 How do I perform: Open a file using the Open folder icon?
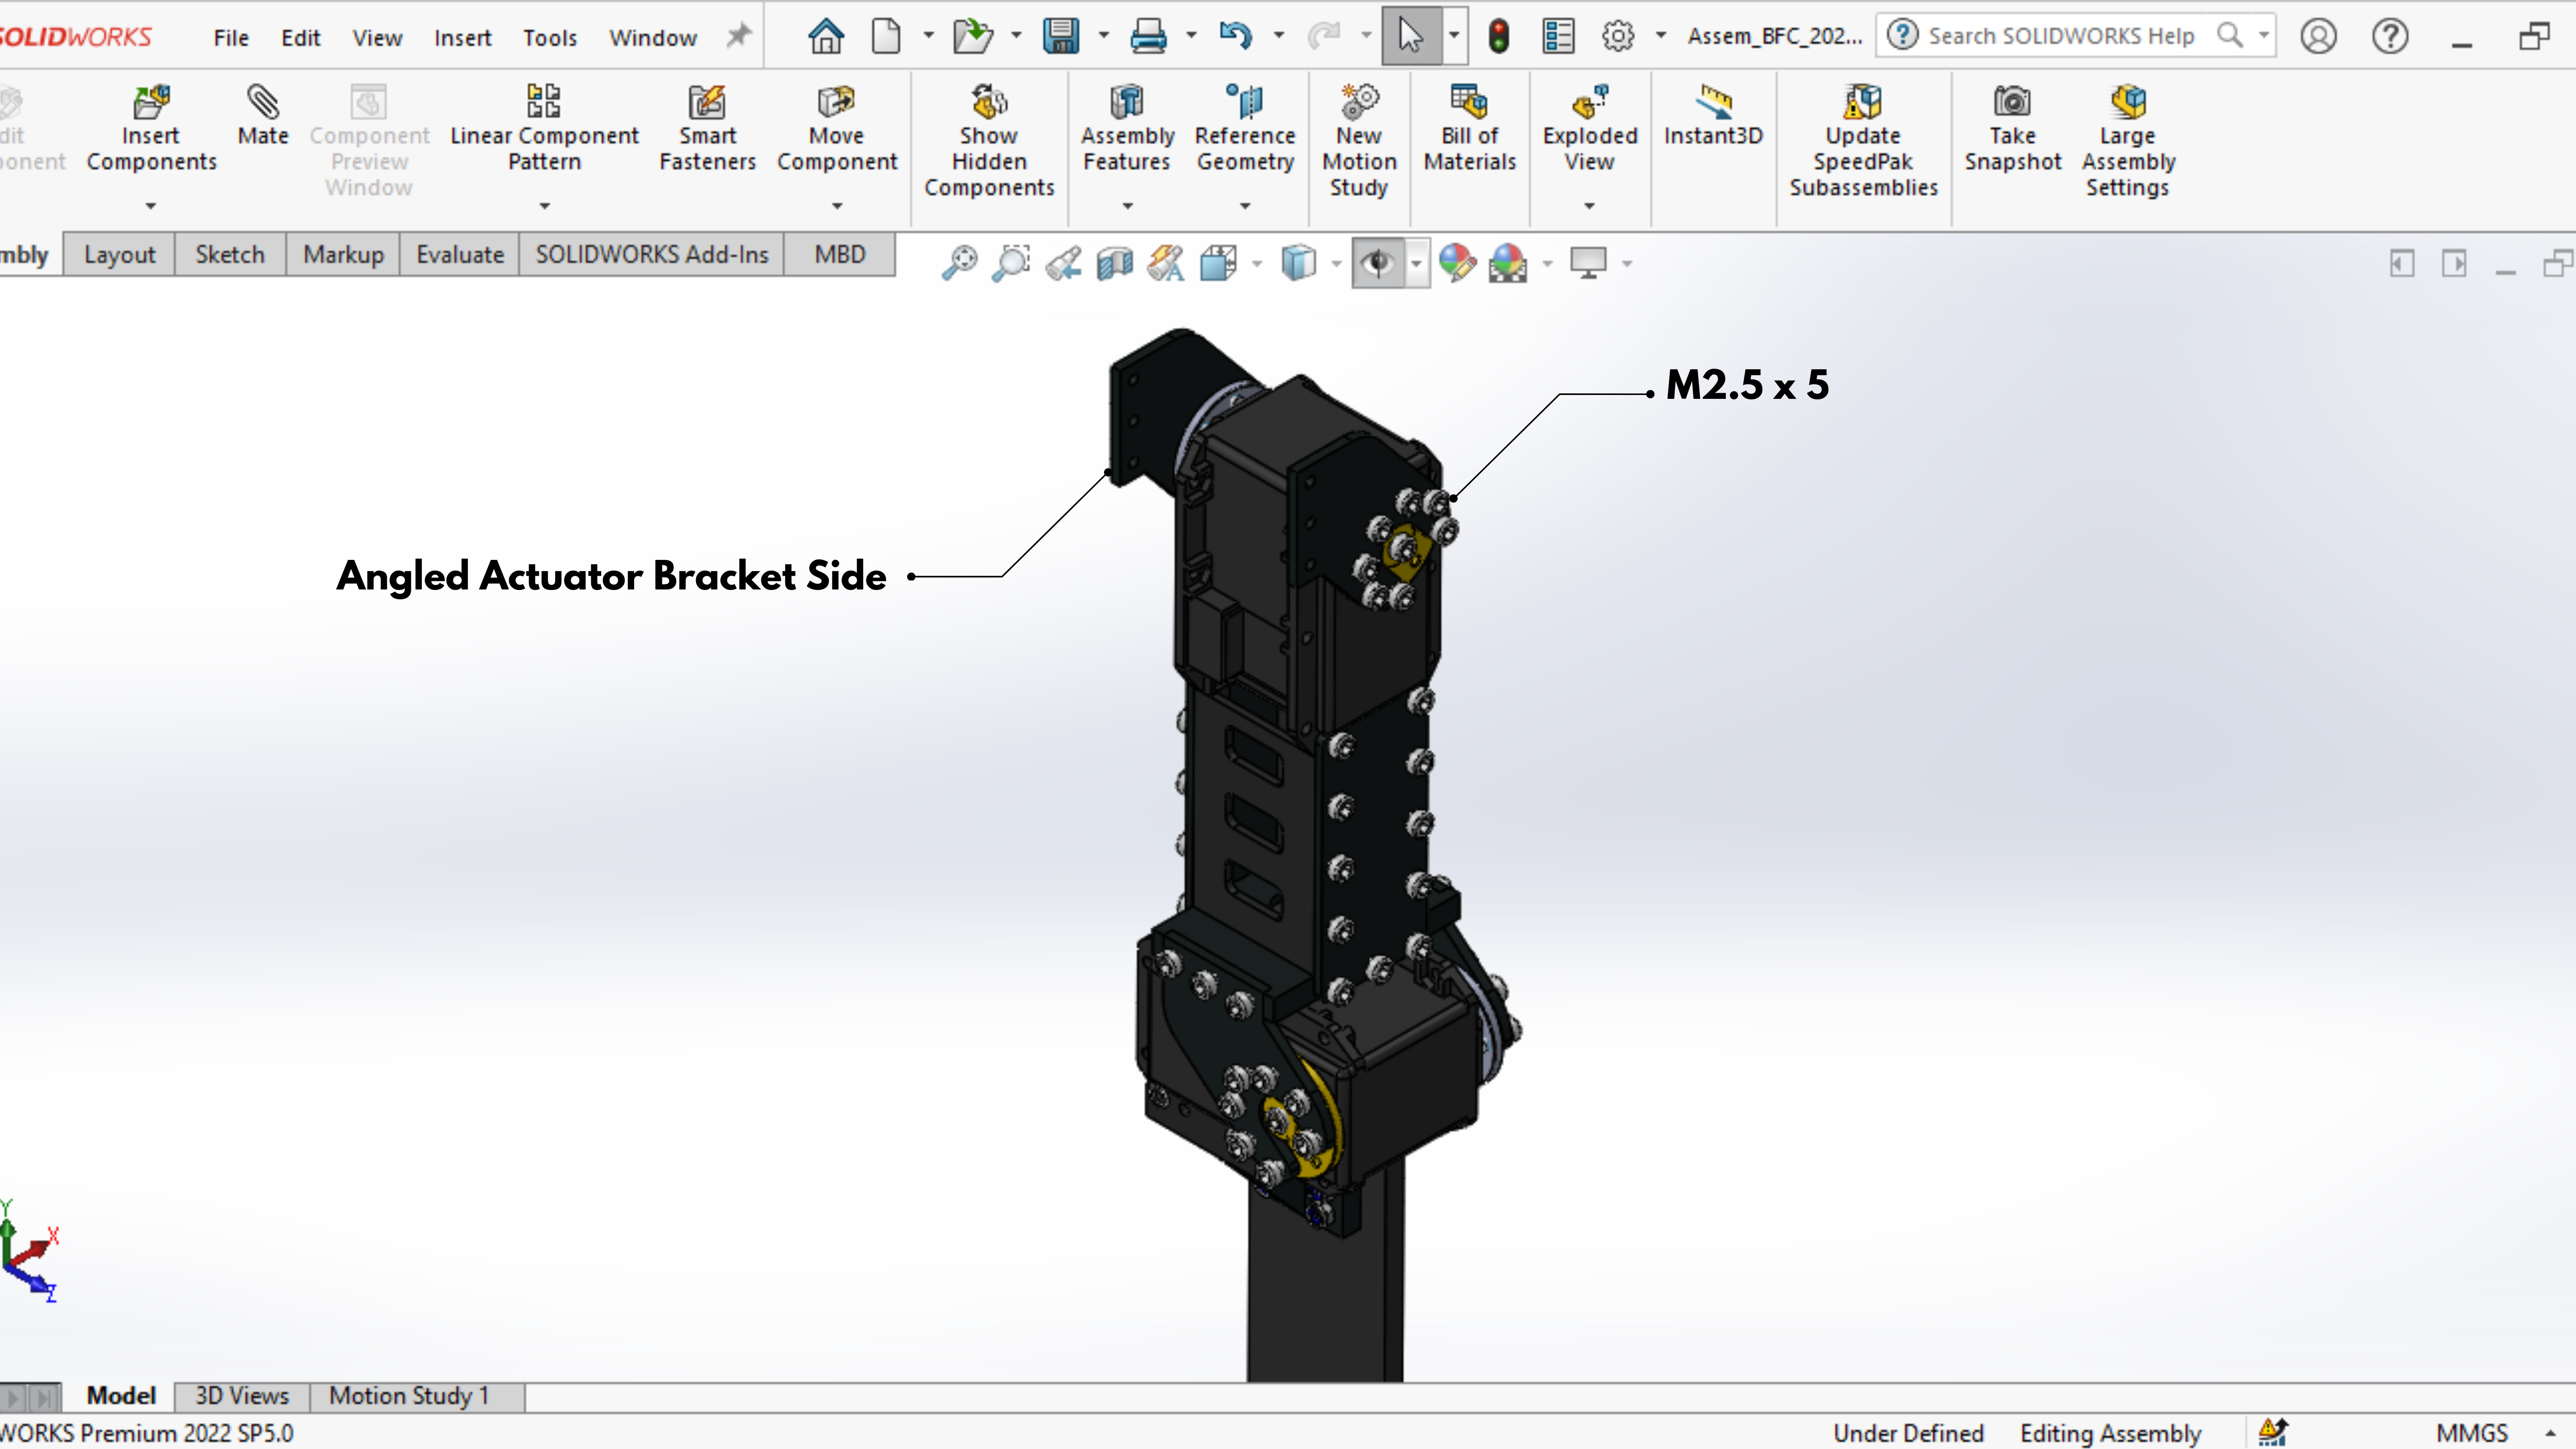point(972,37)
